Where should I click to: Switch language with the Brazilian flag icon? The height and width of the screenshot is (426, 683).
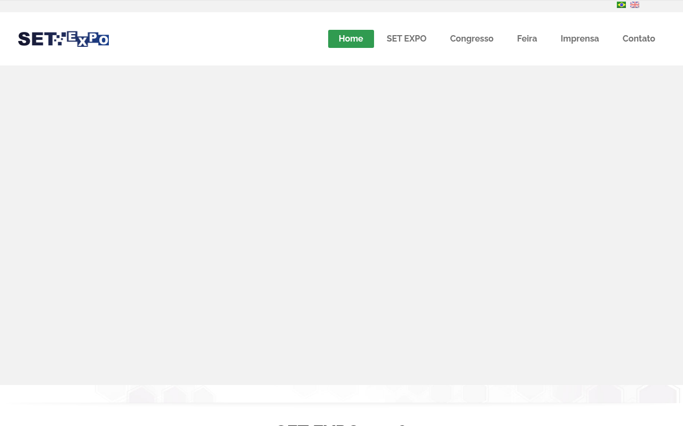click(621, 5)
